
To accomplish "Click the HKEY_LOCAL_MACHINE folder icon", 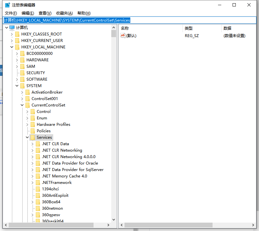I will click(17, 47).
